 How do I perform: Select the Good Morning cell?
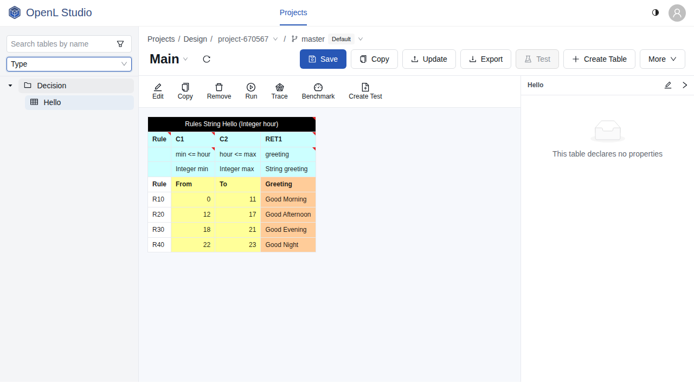click(x=288, y=199)
